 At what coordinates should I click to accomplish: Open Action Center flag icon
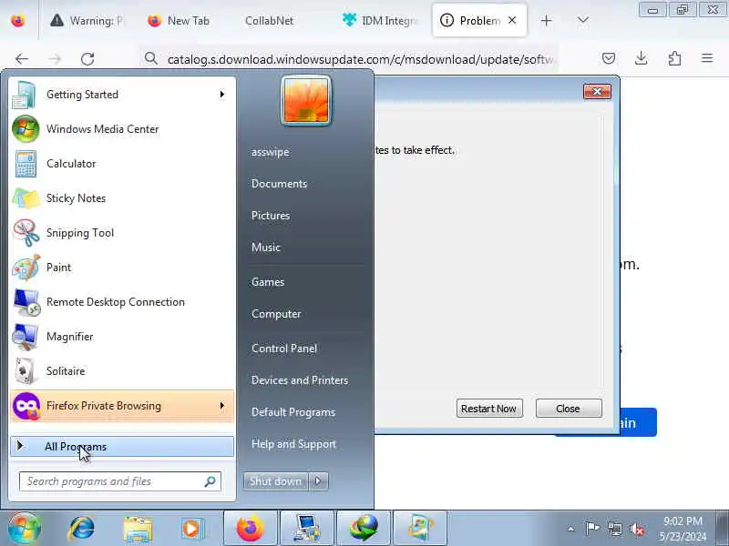coord(591,529)
